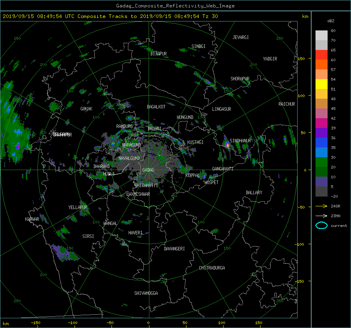Click the UTC Composite Tracks timestamp header
The image size is (351, 328).
coord(110,16)
